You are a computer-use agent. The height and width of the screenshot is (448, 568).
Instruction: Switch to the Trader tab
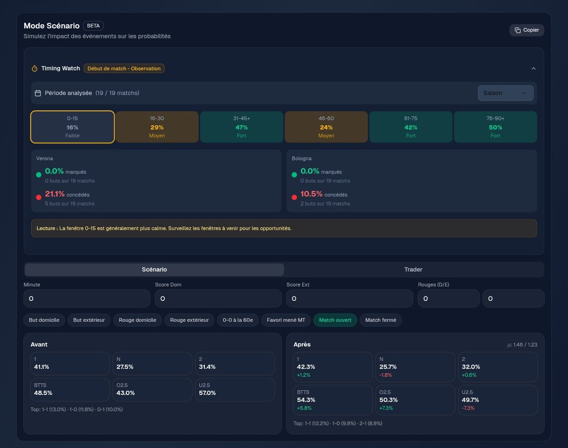click(413, 269)
